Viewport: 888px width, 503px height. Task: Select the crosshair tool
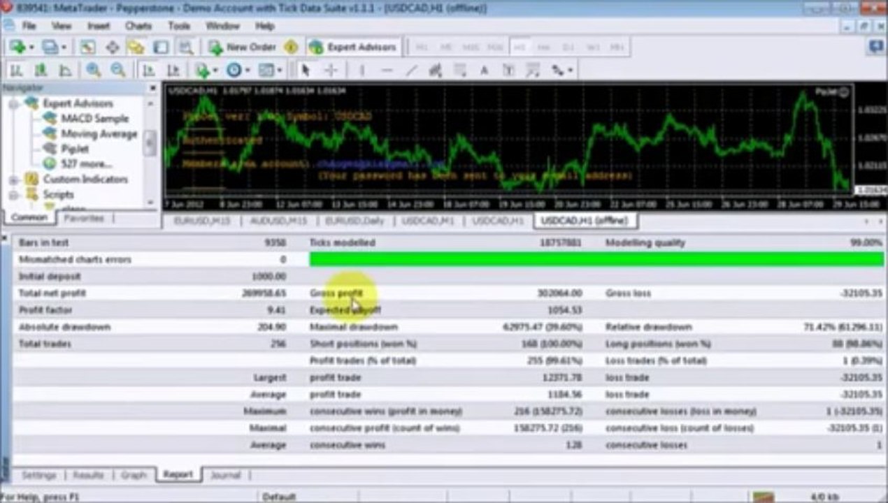[x=331, y=70]
